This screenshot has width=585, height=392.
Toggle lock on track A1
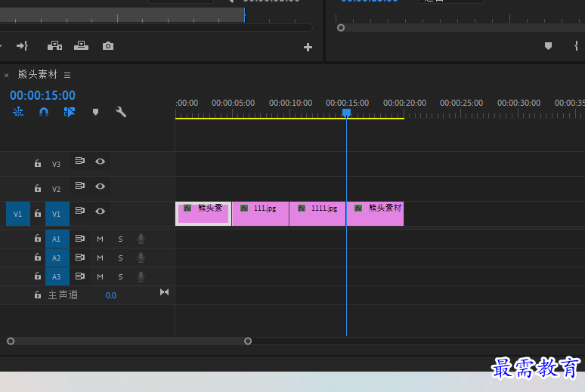click(x=38, y=238)
